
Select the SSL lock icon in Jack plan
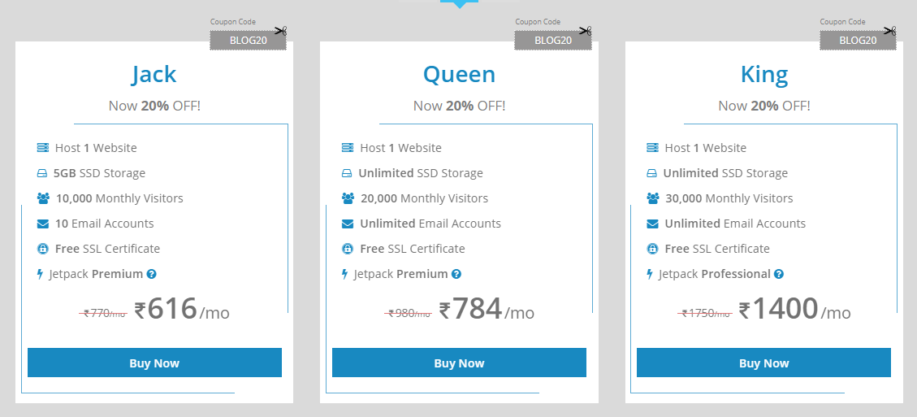(43, 248)
